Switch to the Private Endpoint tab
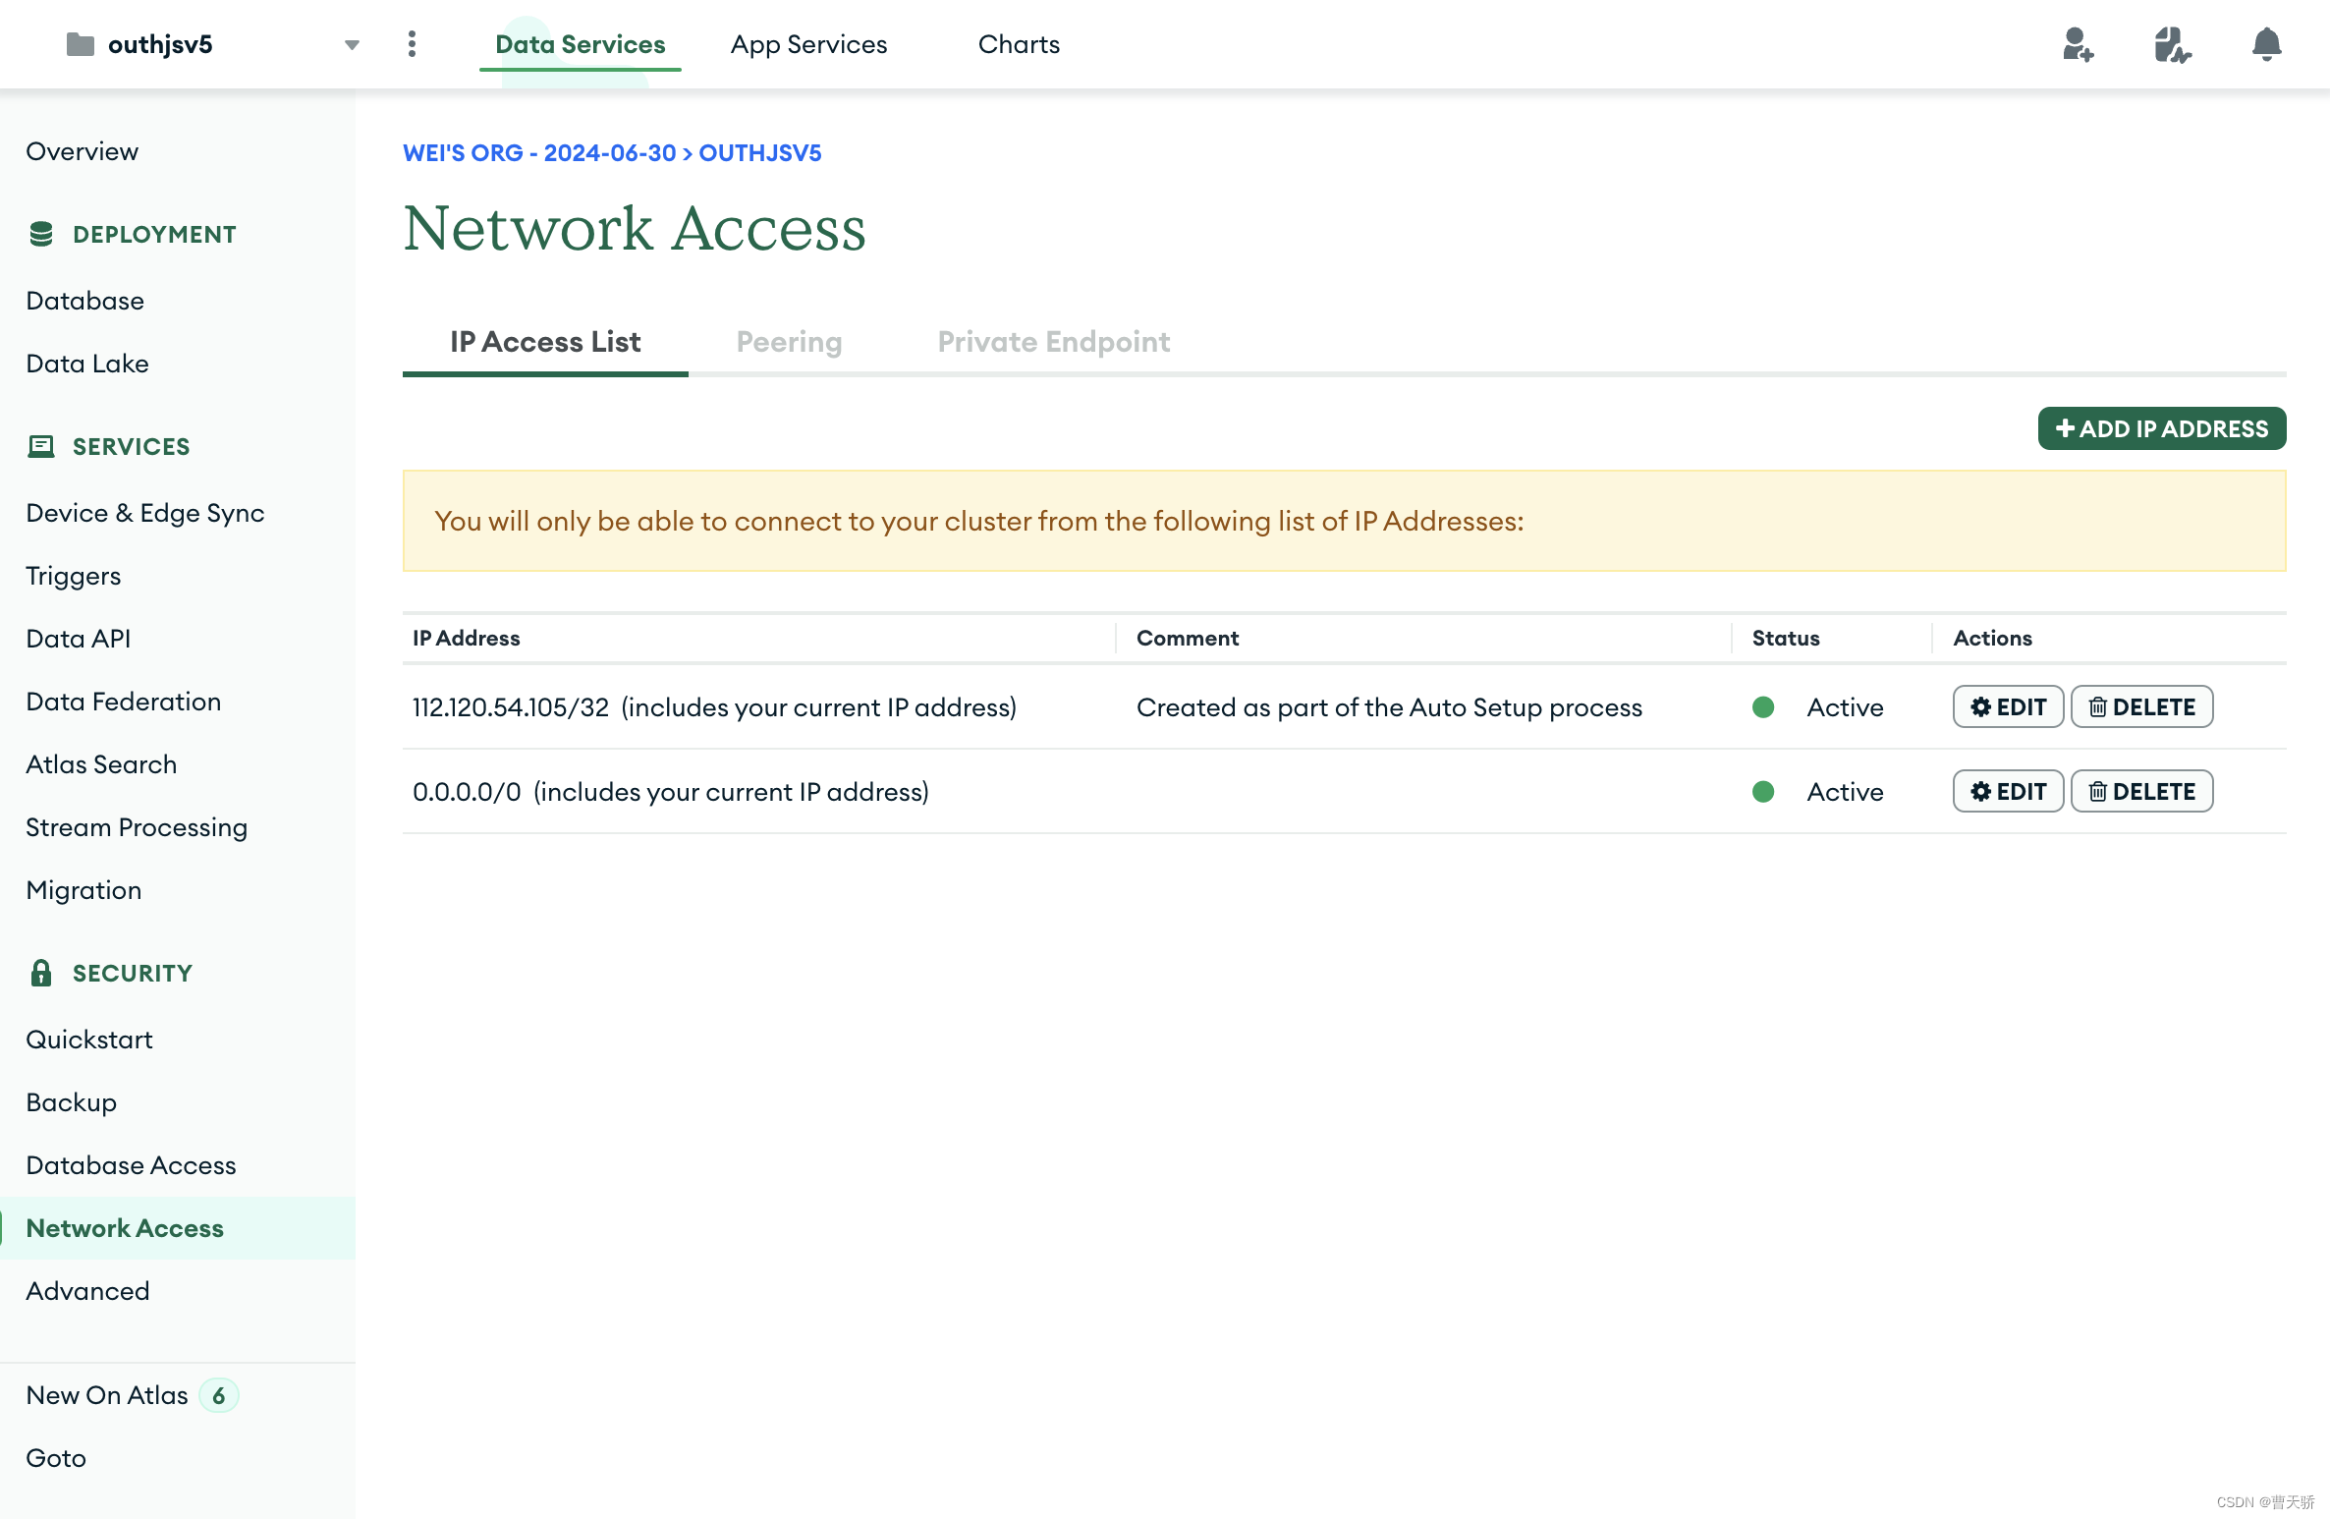Image resolution: width=2330 pixels, height=1519 pixels. 1053,341
